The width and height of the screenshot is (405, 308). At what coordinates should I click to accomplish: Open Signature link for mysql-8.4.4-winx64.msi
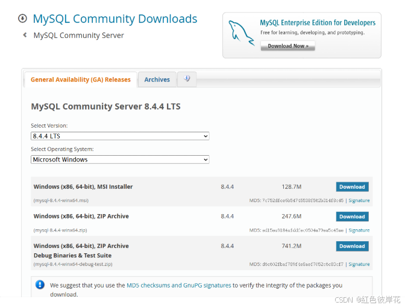[x=359, y=200]
